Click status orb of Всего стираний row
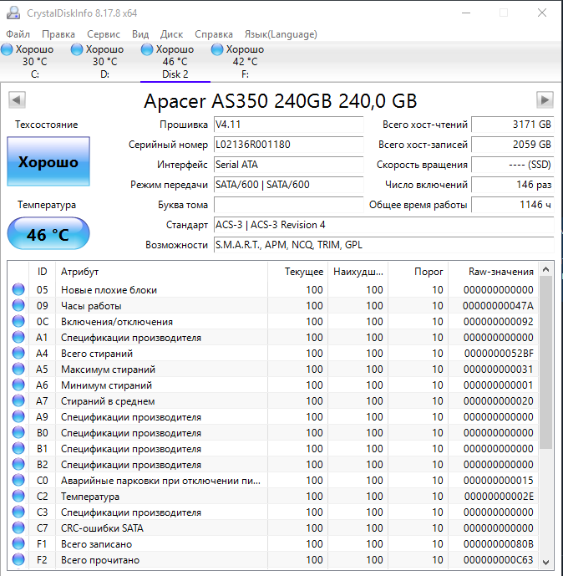 [18, 353]
